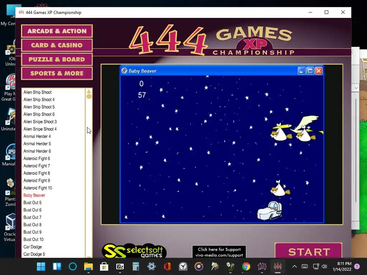Screen dimensions: 367x275
Task: Select Animal Herder 5
Action: (x=37, y=144)
